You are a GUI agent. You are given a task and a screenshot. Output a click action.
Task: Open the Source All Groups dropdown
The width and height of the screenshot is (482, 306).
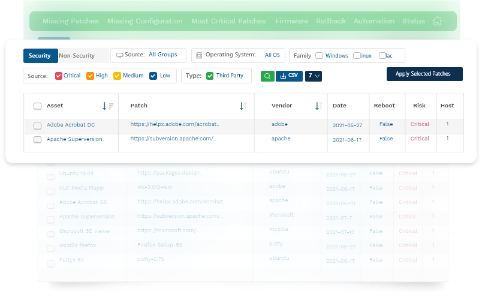pos(148,55)
